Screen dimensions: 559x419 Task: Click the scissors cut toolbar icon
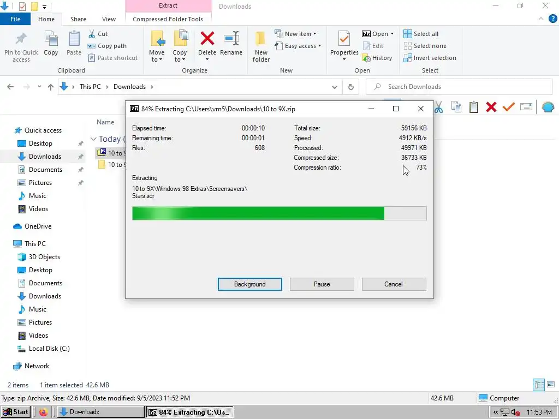tap(439, 107)
